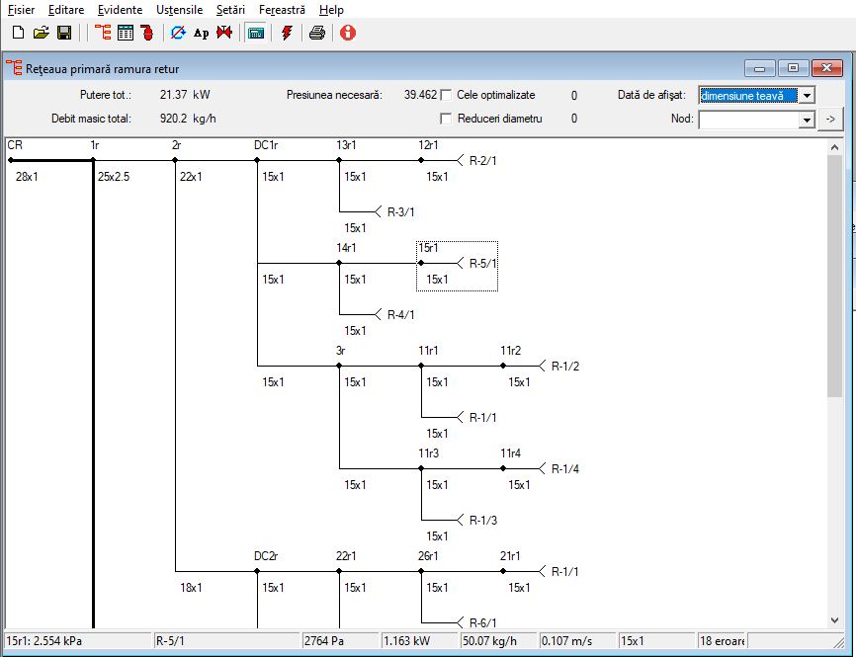Open the Nod combo box dropdown
856x657 pixels.
click(x=807, y=120)
